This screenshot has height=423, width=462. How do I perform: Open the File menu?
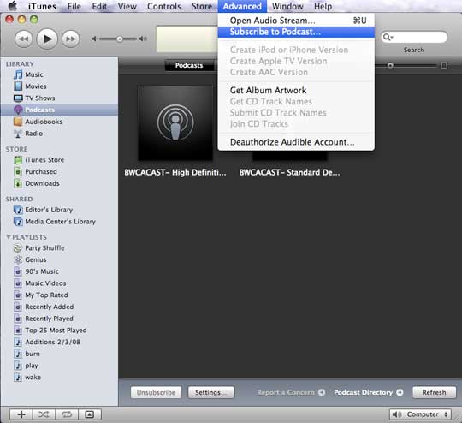(74, 6)
